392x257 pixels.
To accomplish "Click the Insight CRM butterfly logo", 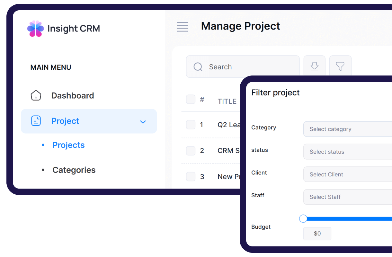I will point(35,29).
